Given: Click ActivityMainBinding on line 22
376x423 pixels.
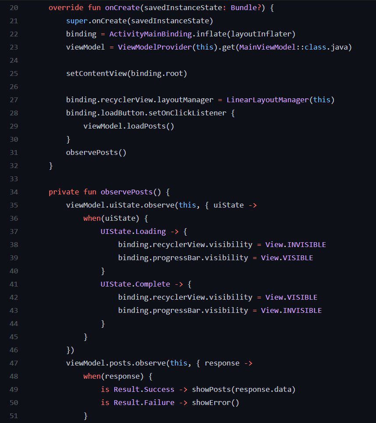Looking at the screenshot, I should pyautogui.click(x=151, y=34).
